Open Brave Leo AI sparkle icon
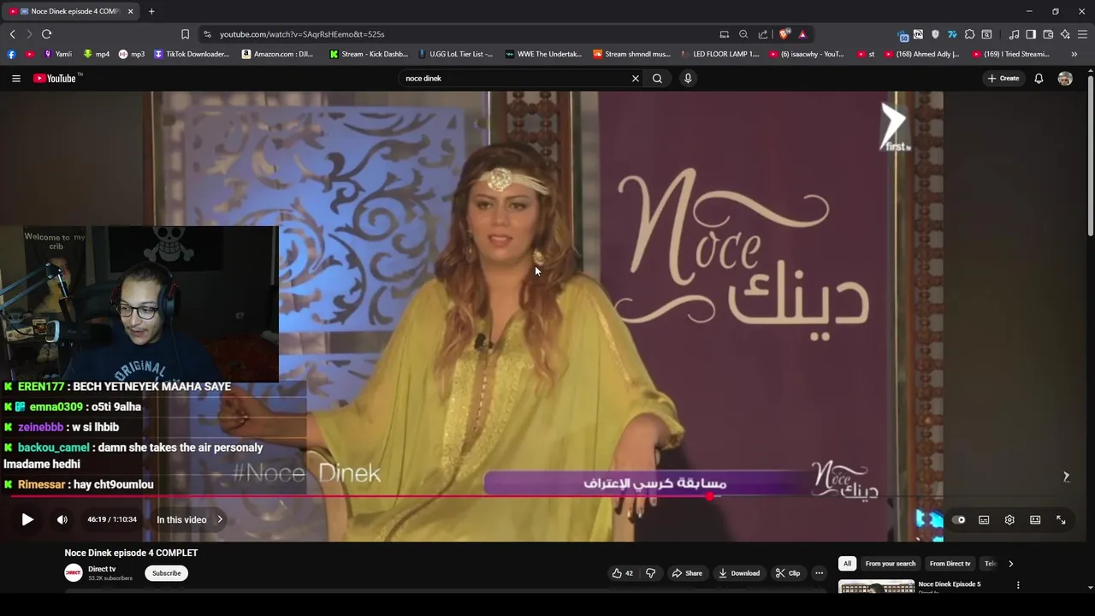Viewport: 1095px width, 616px height. (1065, 34)
